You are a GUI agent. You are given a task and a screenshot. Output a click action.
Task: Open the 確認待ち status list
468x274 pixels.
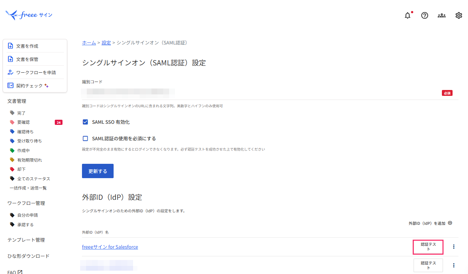point(25,131)
